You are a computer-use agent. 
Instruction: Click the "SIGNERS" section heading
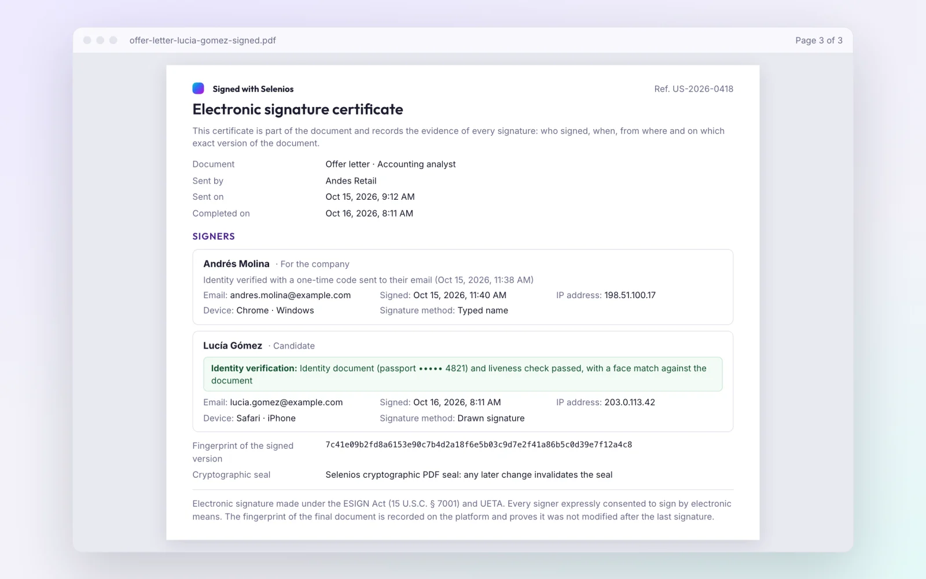coord(214,236)
